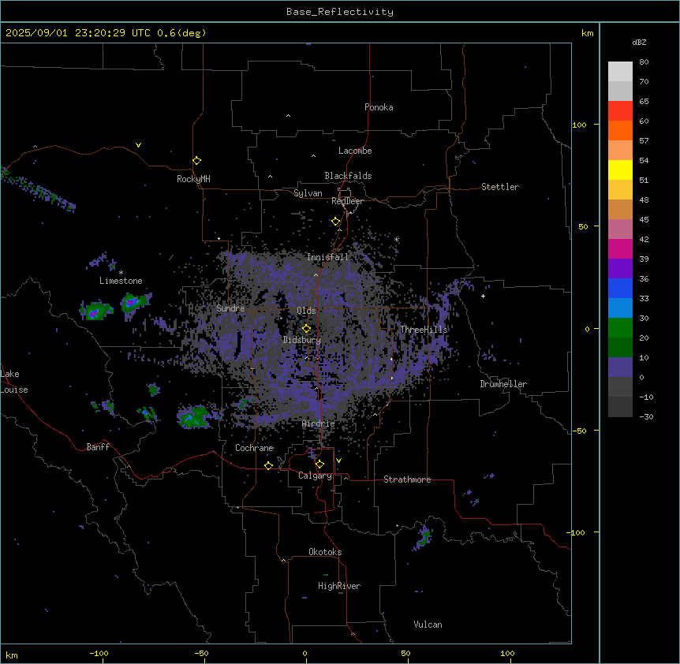Pick the bright blue 33-36 dBZ legend swatch
Screen dimensions: 680x664
620,288
